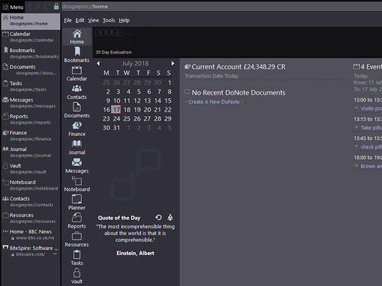Screen dimensions: 382x286
Task: Open the Planner icon
Action: click(77, 203)
